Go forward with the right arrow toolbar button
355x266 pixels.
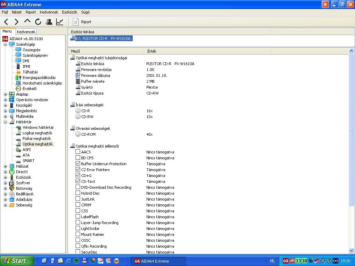[17, 22]
